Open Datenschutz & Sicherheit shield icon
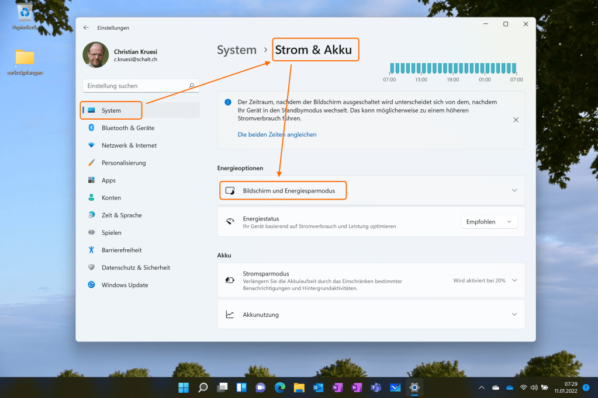Viewport: 598px width, 398px height. pyautogui.click(x=91, y=268)
